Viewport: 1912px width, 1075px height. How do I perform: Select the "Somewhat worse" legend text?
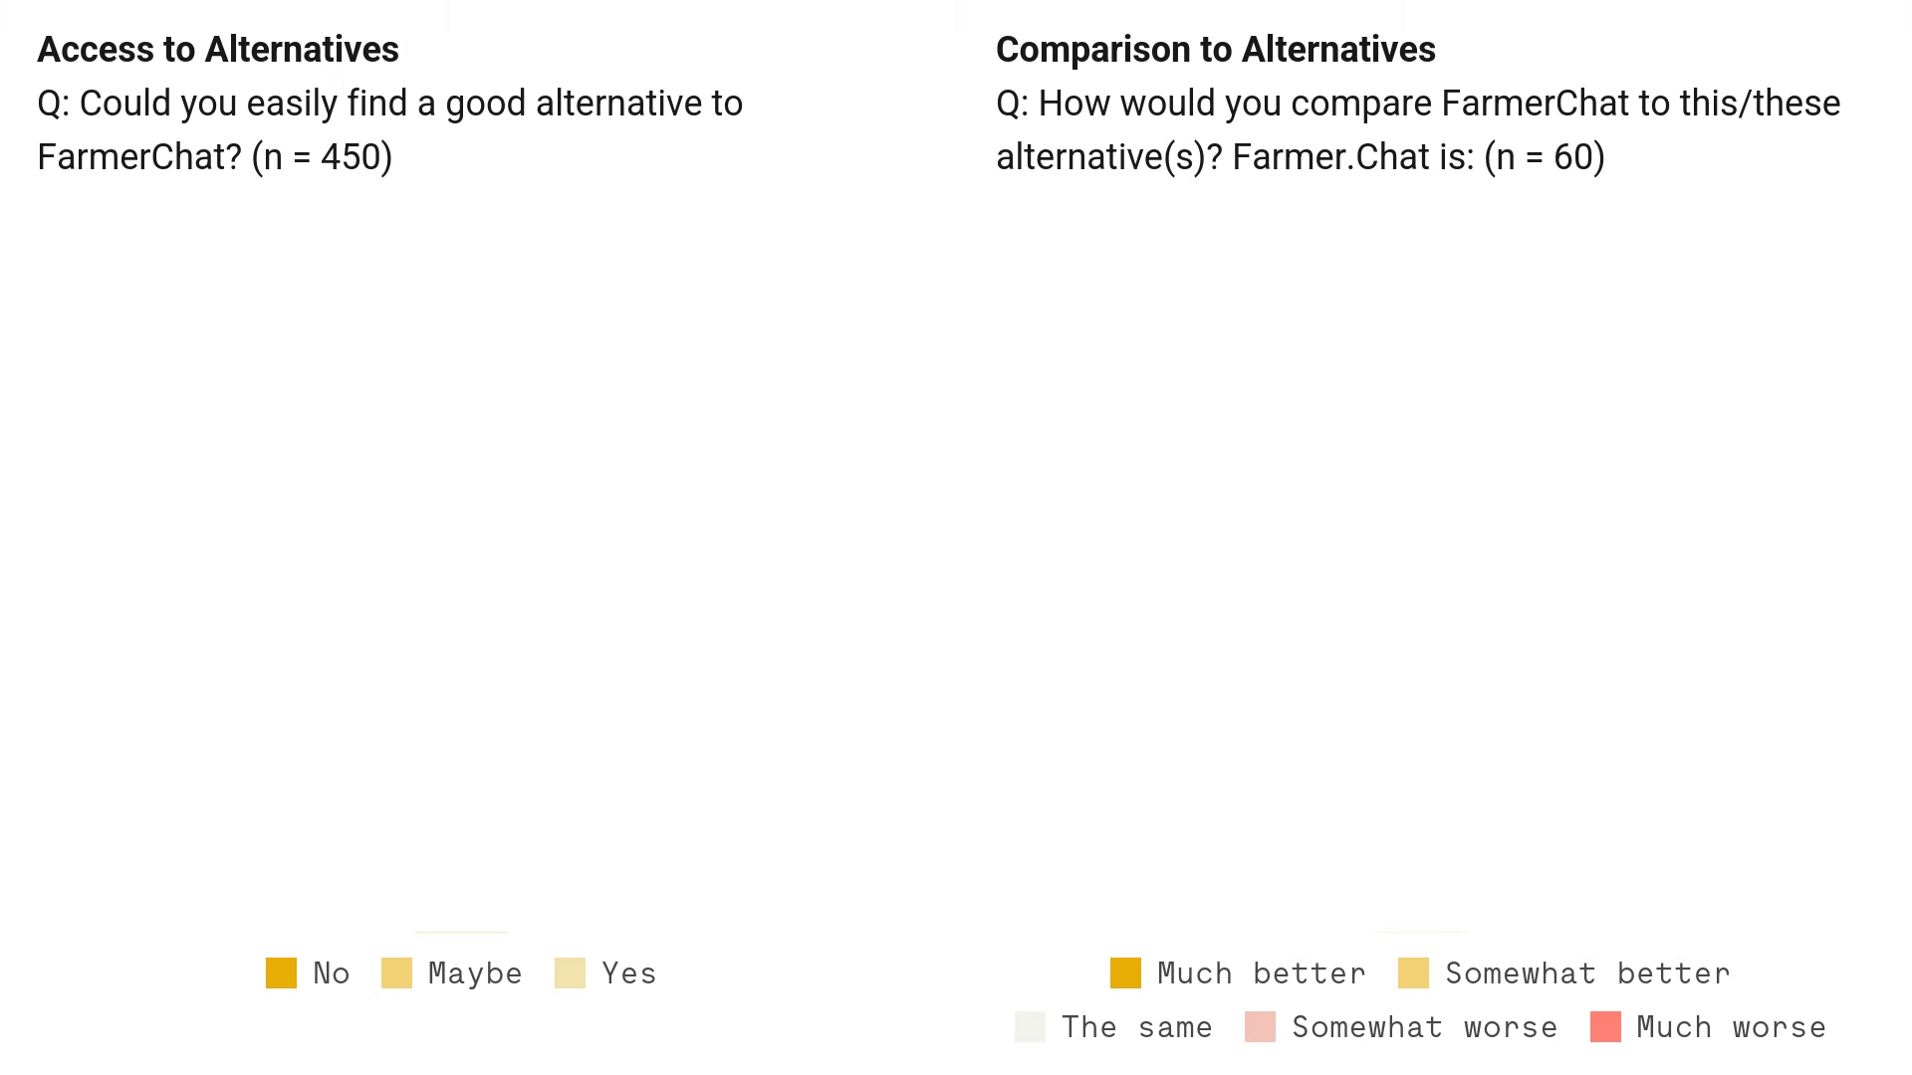[1424, 1027]
